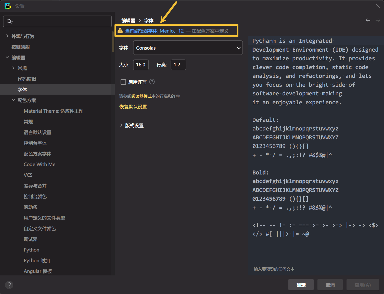Collapse the 编辑器 tree node
The width and height of the screenshot is (384, 294).
coord(7,57)
